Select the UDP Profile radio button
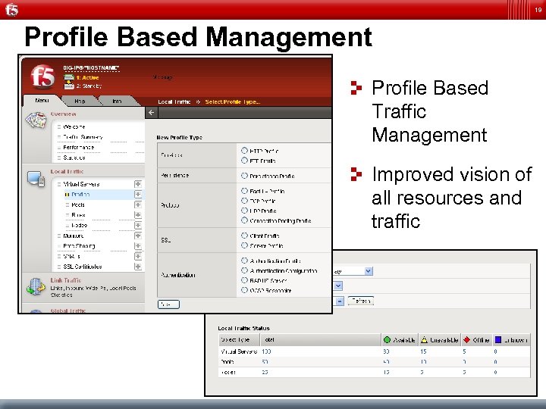 coord(244,211)
